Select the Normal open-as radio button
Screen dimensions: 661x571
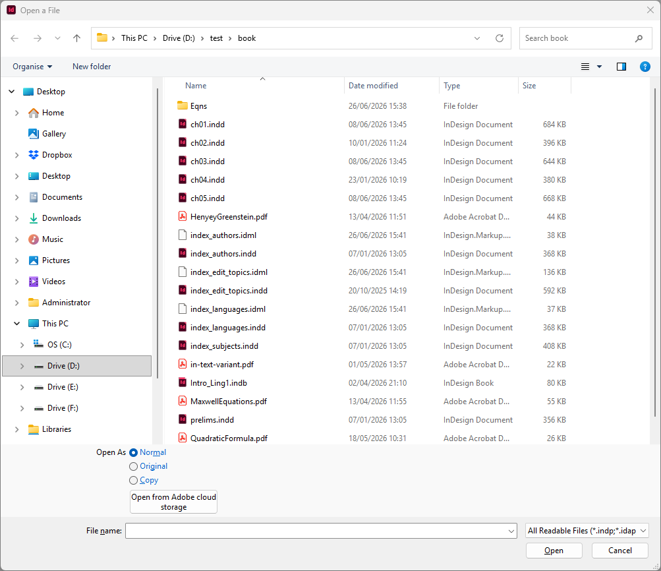133,452
